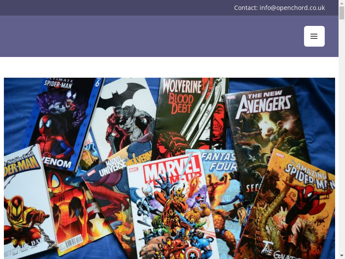Click the info@openchord.co.uk email address

click(x=292, y=8)
